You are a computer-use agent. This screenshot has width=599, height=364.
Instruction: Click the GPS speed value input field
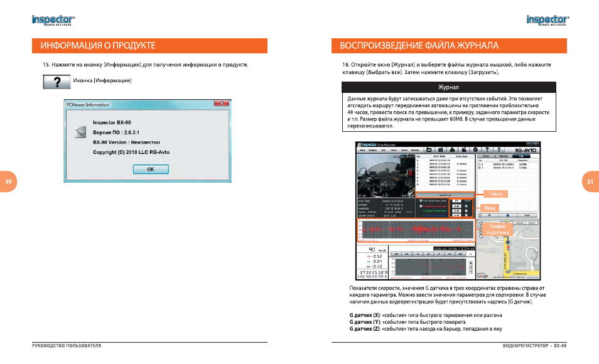tap(456, 201)
